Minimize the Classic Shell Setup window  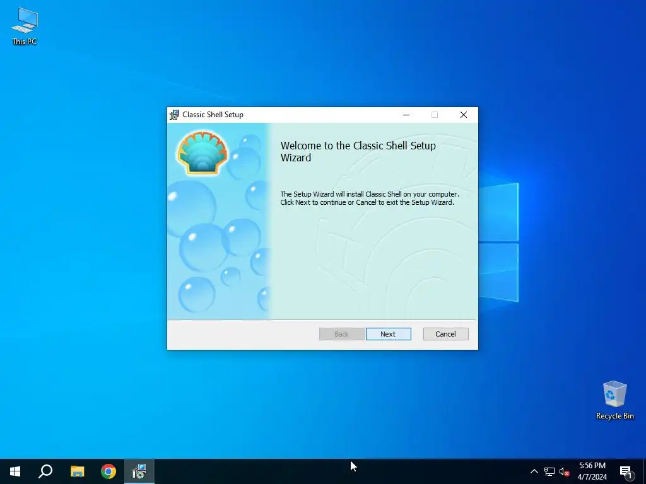click(x=406, y=115)
